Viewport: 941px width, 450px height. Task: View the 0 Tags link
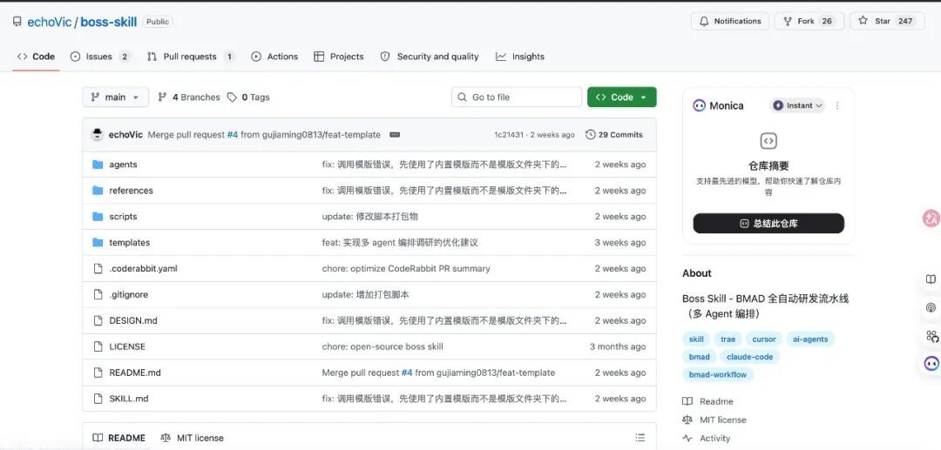click(x=248, y=97)
